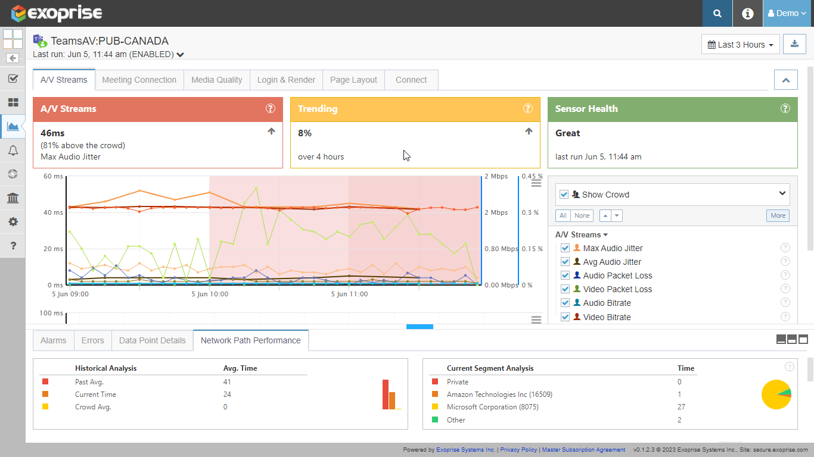Open the bank building icon in the sidebar
This screenshot has height=457, width=814.
pos(13,198)
